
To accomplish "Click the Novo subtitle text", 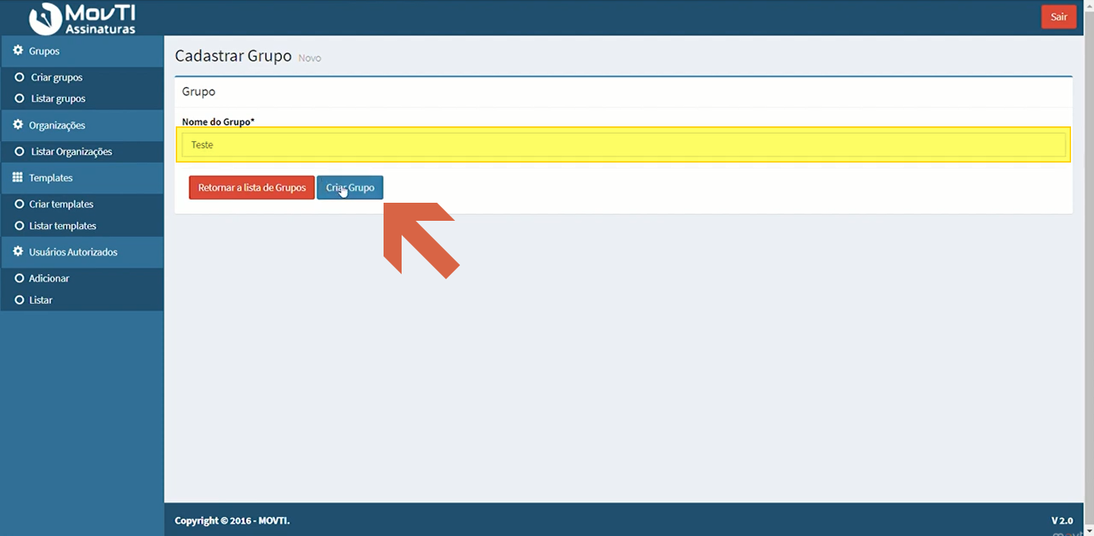I will [x=310, y=58].
